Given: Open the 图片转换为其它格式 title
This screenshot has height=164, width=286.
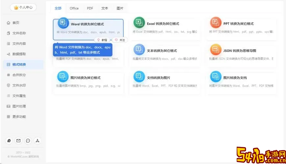Looking at the screenshot, I should 85,78.
